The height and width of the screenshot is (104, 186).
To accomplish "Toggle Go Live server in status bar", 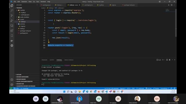I will coord(149,88).
